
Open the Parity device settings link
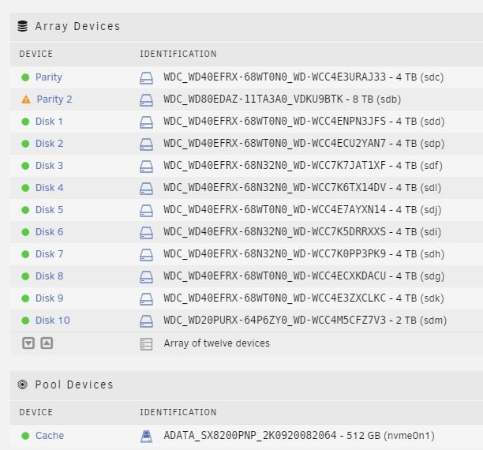pyautogui.click(x=49, y=77)
